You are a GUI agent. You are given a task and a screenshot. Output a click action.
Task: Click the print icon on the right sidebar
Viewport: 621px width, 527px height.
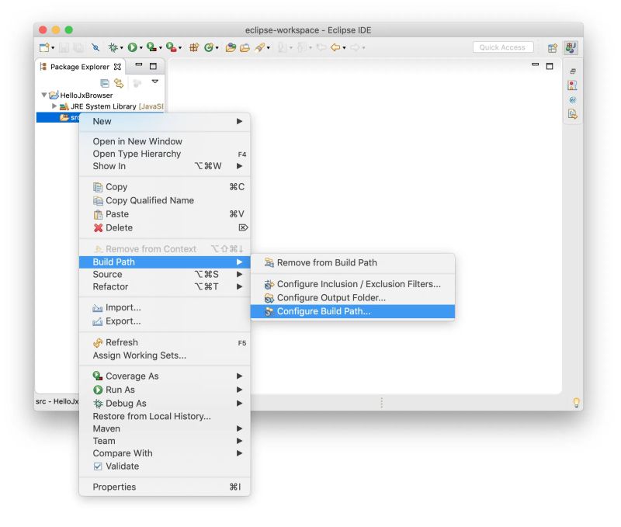(x=573, y=71)
